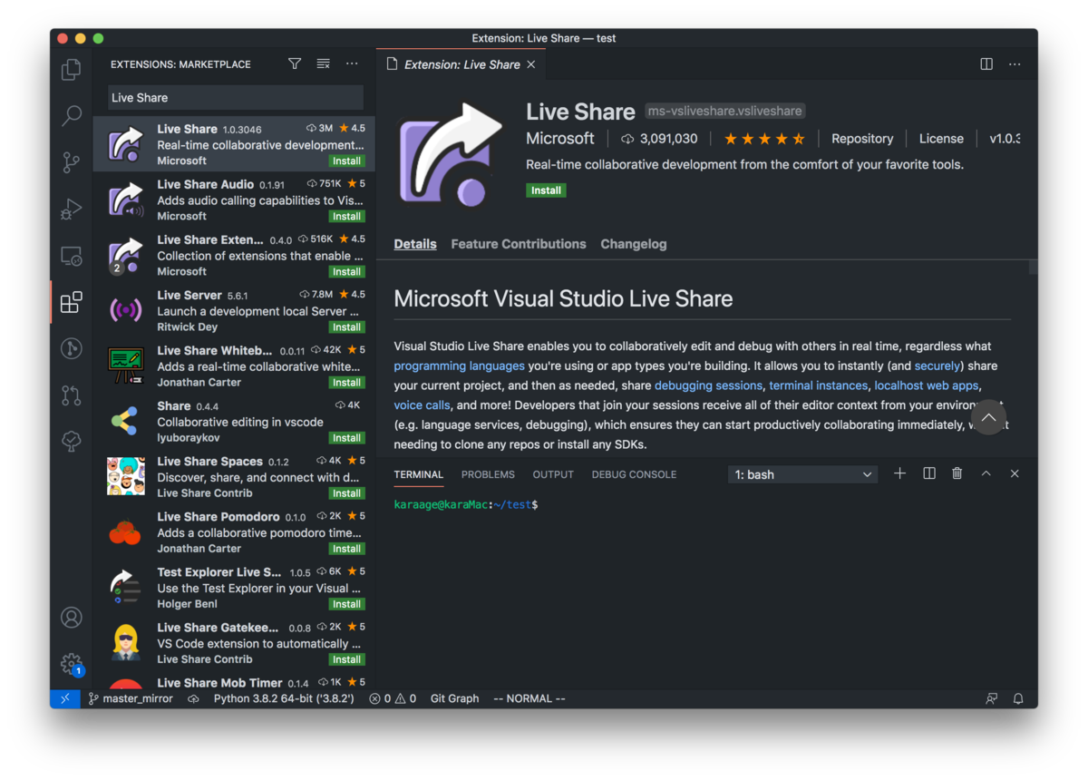Open the Search view in activity bar
Screen dimensions: 1088x780
pos(71,116)
